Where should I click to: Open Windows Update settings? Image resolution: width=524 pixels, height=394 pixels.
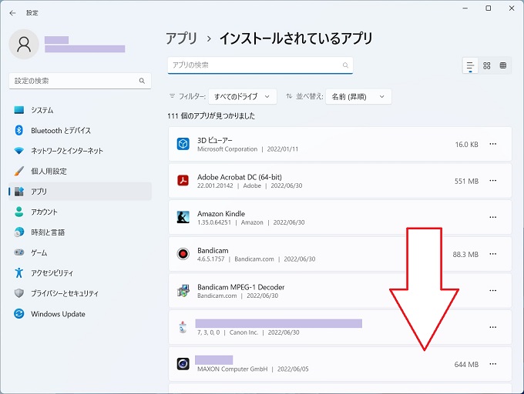[x=80, y=314]
